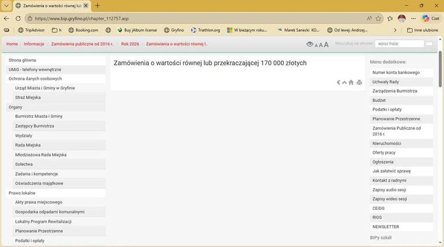The width and height of the screenshot is (444, 247).
Task: Open the new tab plus button
Action: [97, 5]
